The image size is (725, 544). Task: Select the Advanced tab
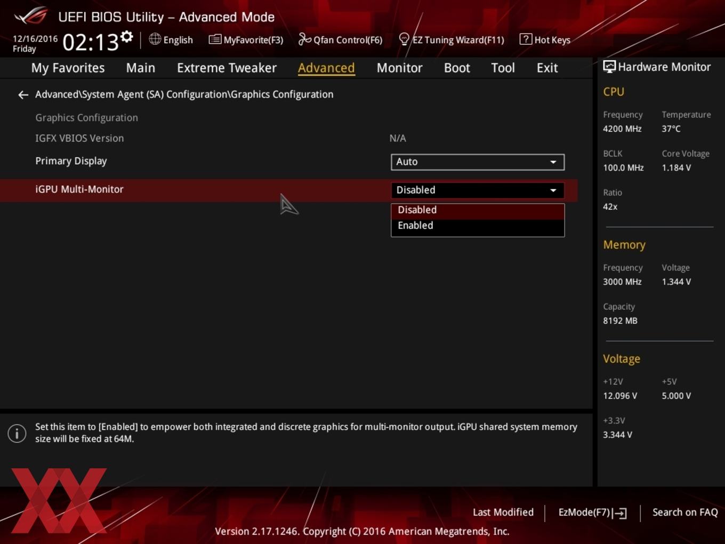326,68
